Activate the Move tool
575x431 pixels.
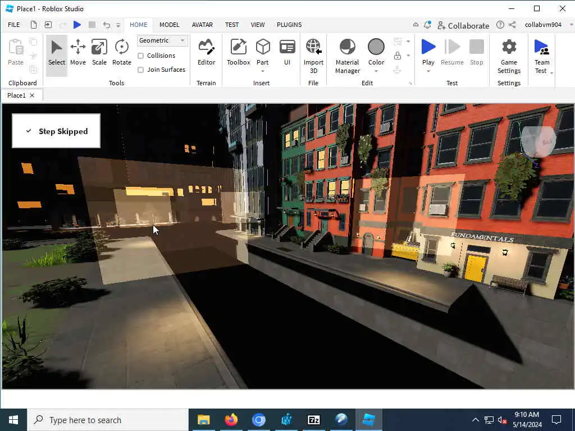[x=77, y=53]
